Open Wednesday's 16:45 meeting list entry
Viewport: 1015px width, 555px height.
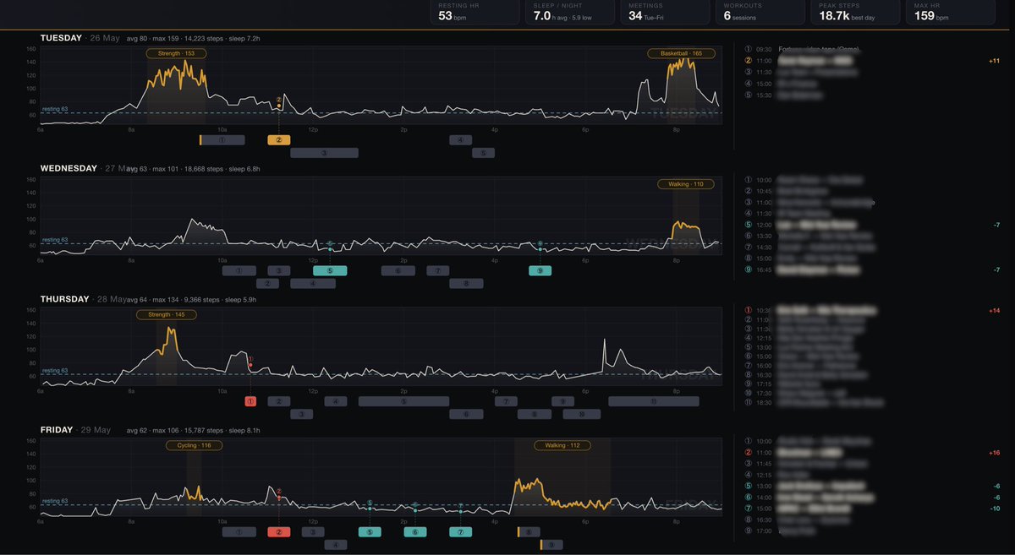point(871,269)
